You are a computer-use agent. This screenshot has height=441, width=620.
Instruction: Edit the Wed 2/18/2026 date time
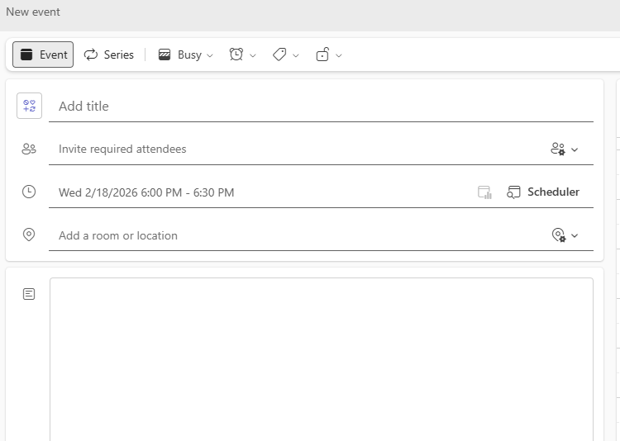pyautogui.click(x=146, y=192)
